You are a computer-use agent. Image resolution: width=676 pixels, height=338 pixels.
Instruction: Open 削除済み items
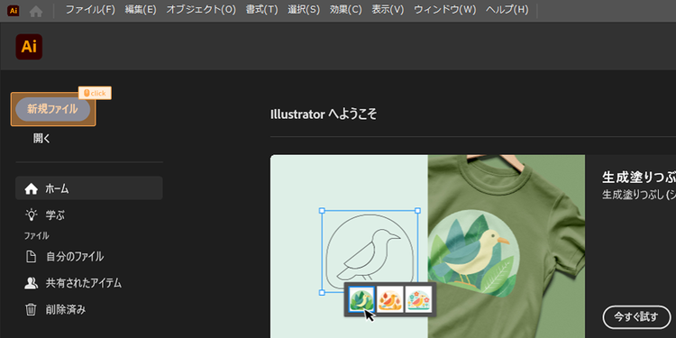[x=66, y=309]
